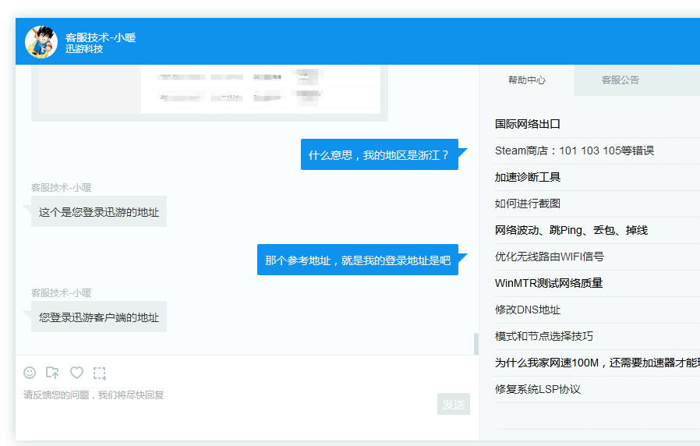Switch to the 客服公告 tab
The image size is (700, 446).
620,80
